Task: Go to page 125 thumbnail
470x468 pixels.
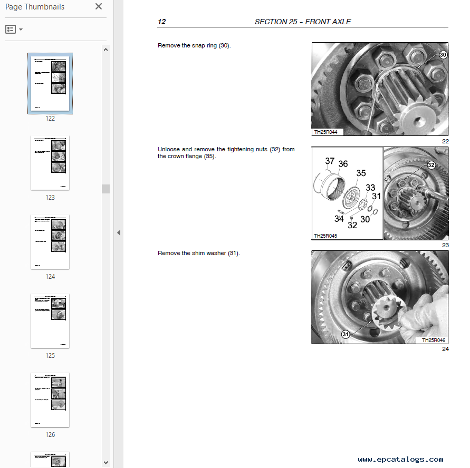Action: click(x=50, y=320)
